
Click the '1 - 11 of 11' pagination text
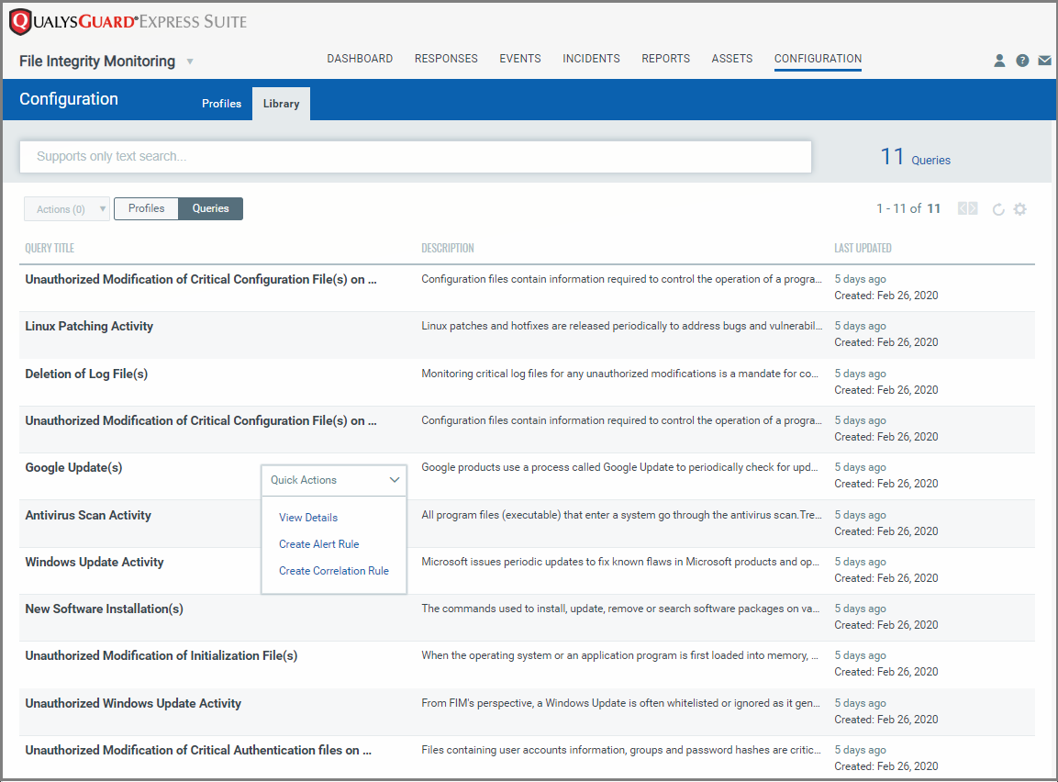point(908,208)
